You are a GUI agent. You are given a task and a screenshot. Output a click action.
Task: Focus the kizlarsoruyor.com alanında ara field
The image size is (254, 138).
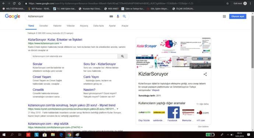(74, 56)
